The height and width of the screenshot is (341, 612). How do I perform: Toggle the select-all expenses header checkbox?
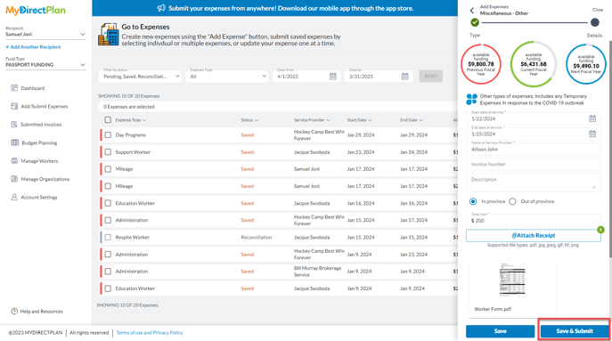pos(108,120)
